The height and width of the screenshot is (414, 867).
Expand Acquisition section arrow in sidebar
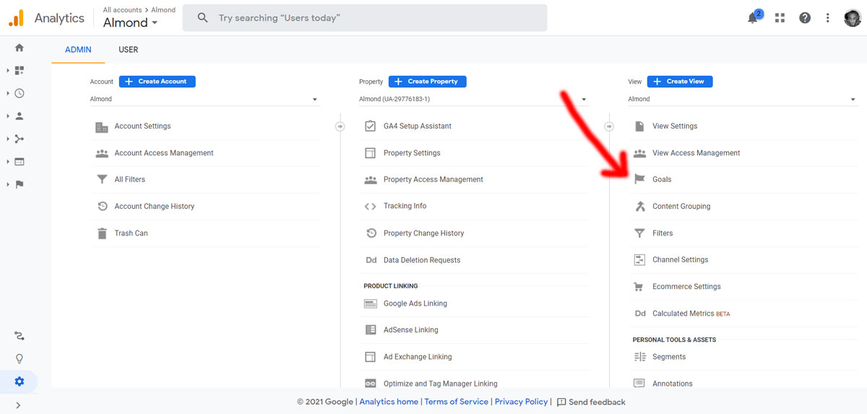tap(8, 139)
